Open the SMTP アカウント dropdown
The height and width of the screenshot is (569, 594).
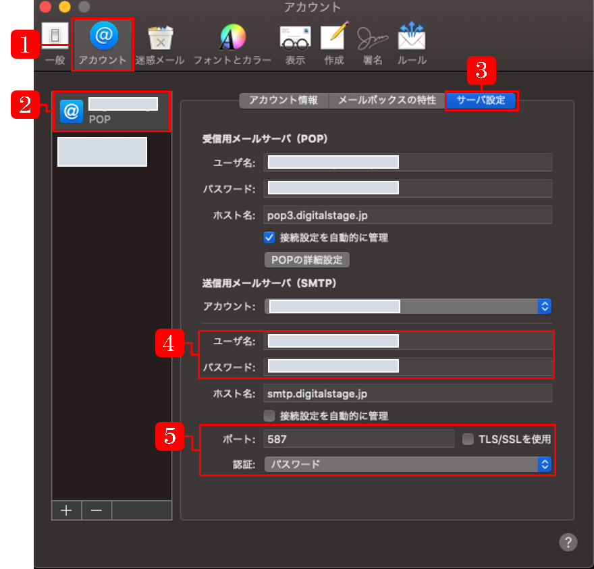coord(408,306)
